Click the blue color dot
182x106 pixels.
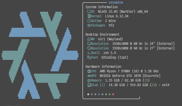coord(102,94)
